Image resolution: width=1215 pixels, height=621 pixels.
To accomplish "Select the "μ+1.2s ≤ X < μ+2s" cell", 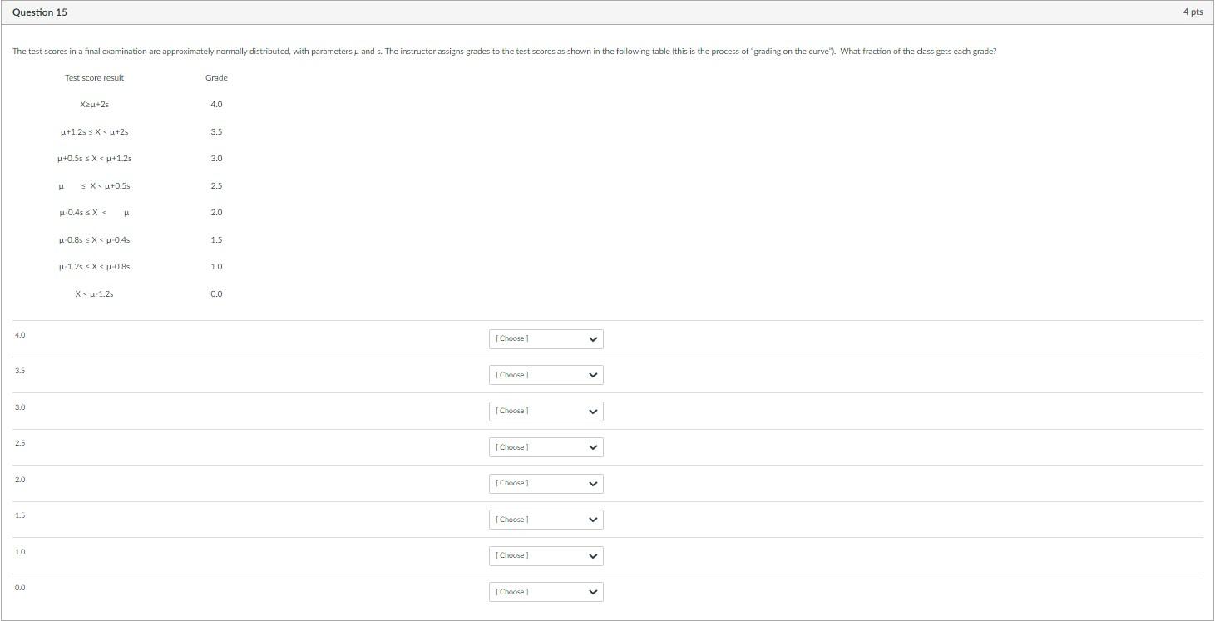I will [x=95, y=132].
